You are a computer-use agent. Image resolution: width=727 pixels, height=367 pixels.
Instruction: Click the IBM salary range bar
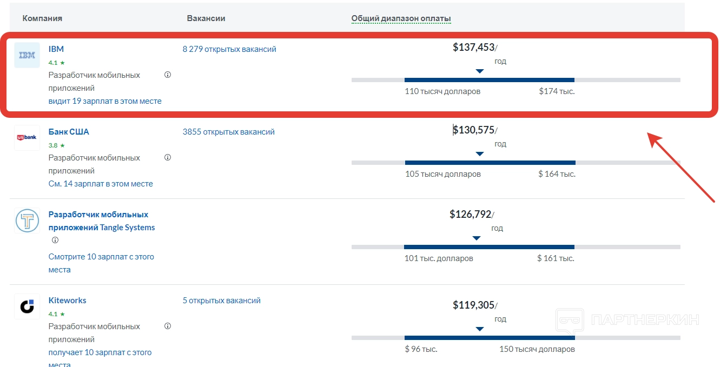[490, 80]
